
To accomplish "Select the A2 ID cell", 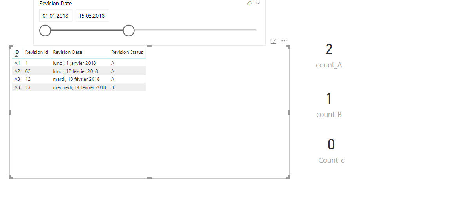I will pyautogui.click(x=17, y=71).
